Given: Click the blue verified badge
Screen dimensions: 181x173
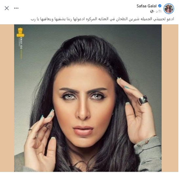Looking at the screenshot, I should tap(160, 6).
